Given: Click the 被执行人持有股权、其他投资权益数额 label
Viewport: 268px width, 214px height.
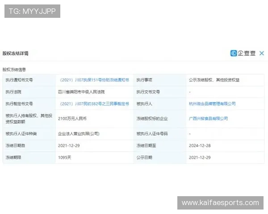Looking at the screenshot, I should (x=29, y=119).
